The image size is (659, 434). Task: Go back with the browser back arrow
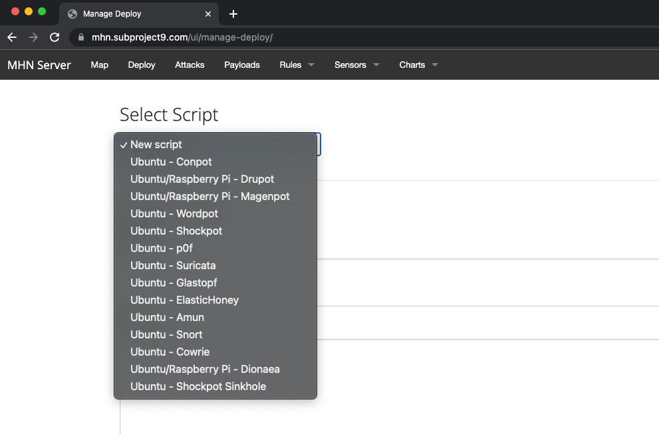pyautogui.click(x=12, y=37)
